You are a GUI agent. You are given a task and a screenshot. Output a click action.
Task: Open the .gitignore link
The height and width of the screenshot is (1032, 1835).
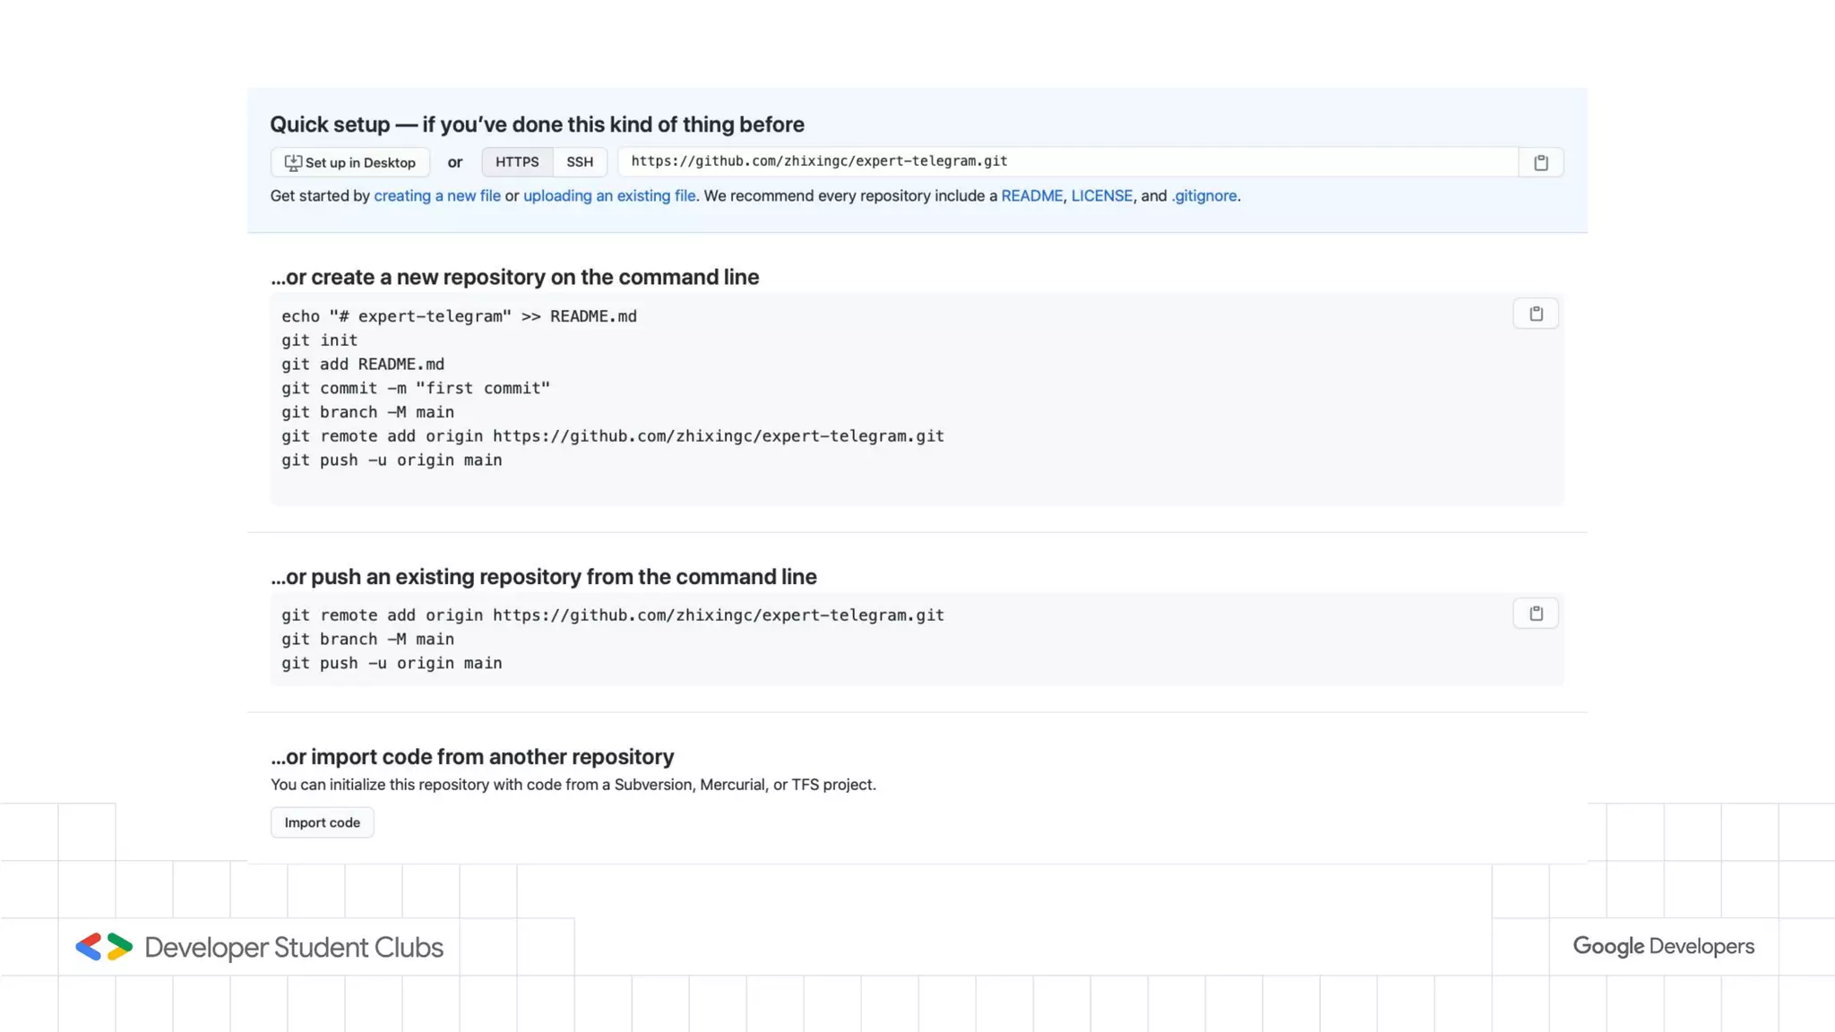pyautogui.click(x=1203, y=195)
